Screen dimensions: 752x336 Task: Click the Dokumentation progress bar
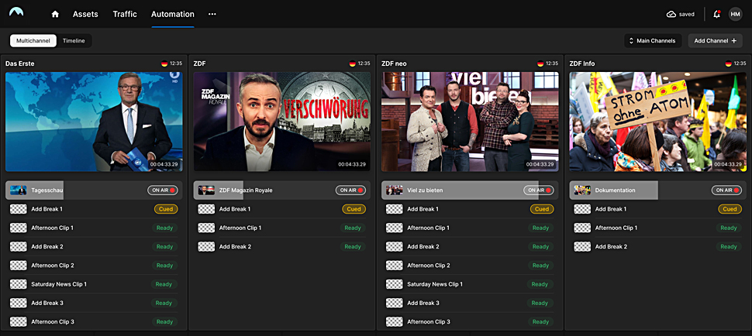(x=658, y=190)
